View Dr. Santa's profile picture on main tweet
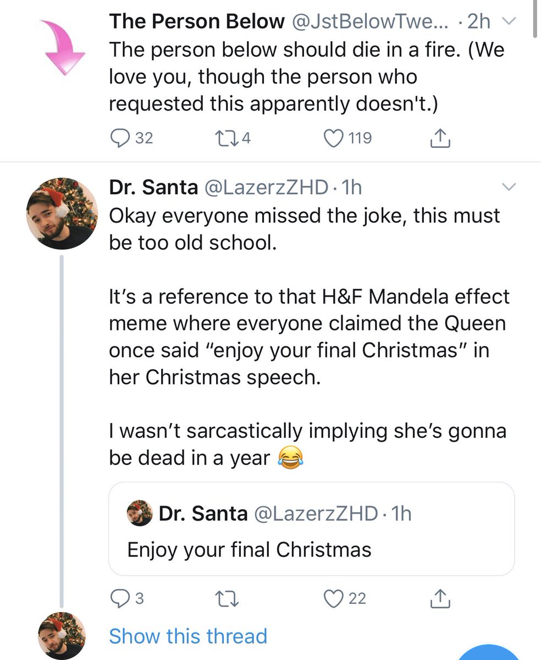 [x=62, y=213]
